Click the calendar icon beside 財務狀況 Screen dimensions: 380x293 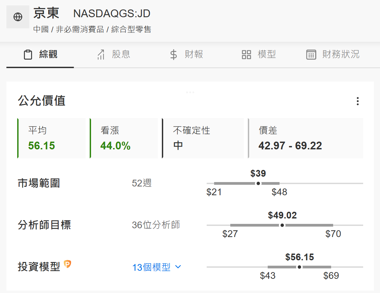coord(311,55)
